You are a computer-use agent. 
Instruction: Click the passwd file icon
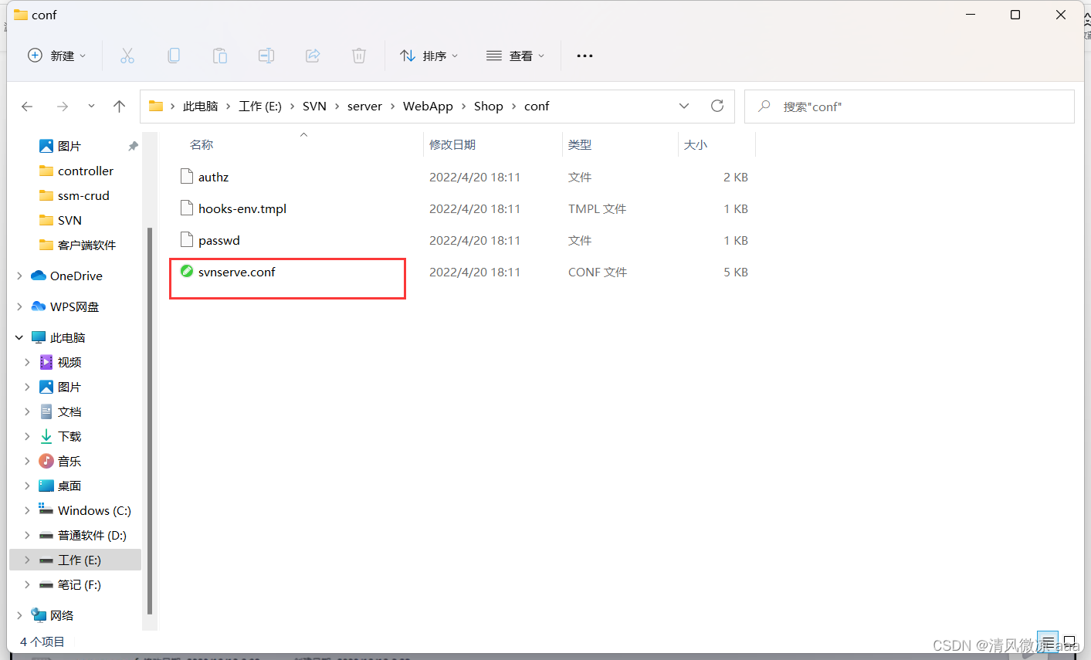(186, 240)
